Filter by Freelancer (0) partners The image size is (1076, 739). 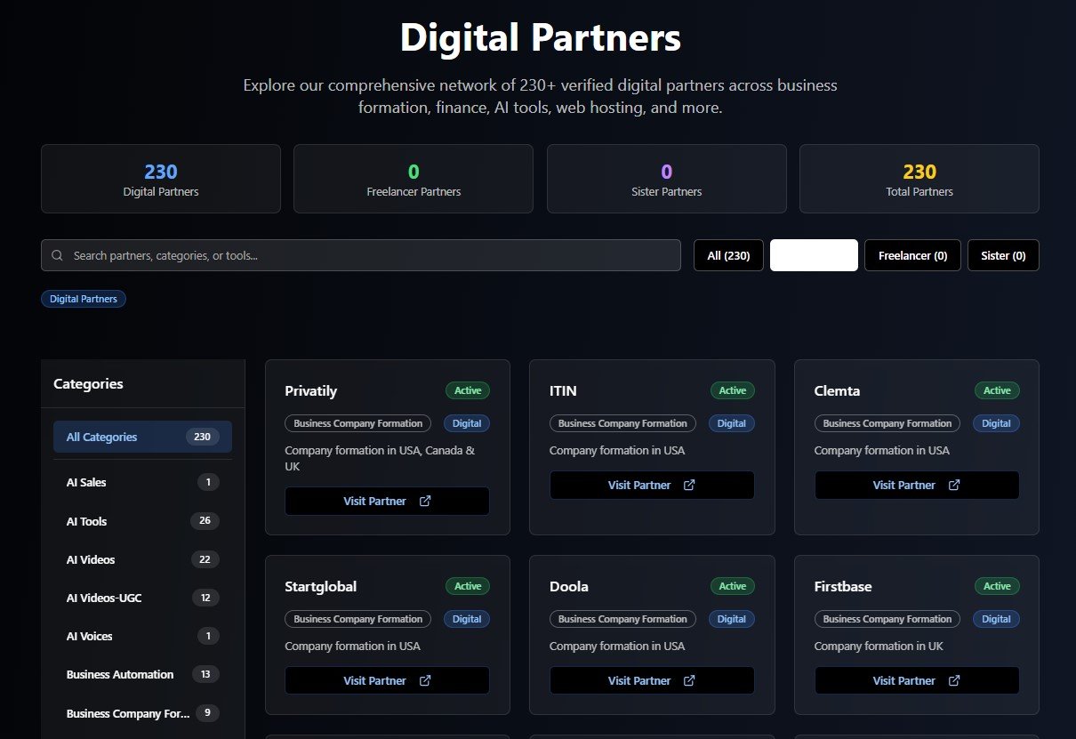pyautogui.click(x=912, y=255)
